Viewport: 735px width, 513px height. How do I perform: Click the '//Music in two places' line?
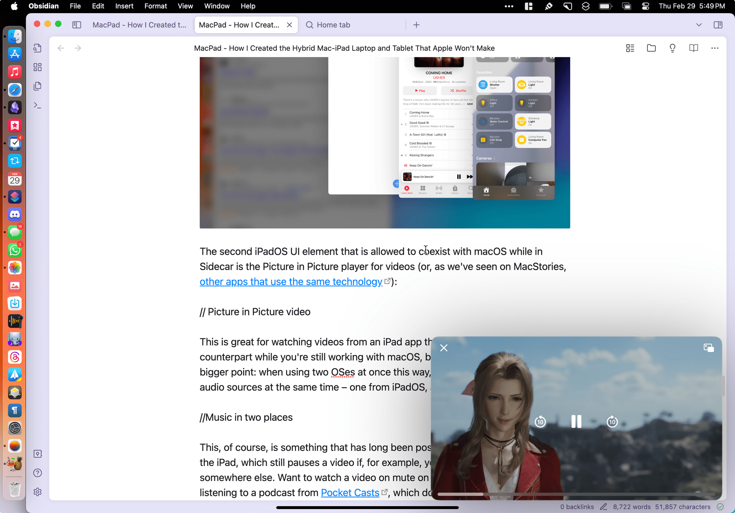246,417
